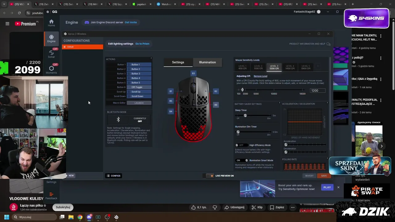Screen dimensions: 395x222
Task: Open Button 4 action mapping dropdown
Action: [139, 78]
